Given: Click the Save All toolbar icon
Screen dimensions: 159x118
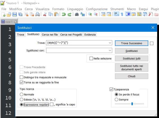Looking at the screenshot, I should pyautogui.click(x=20, y=14).
